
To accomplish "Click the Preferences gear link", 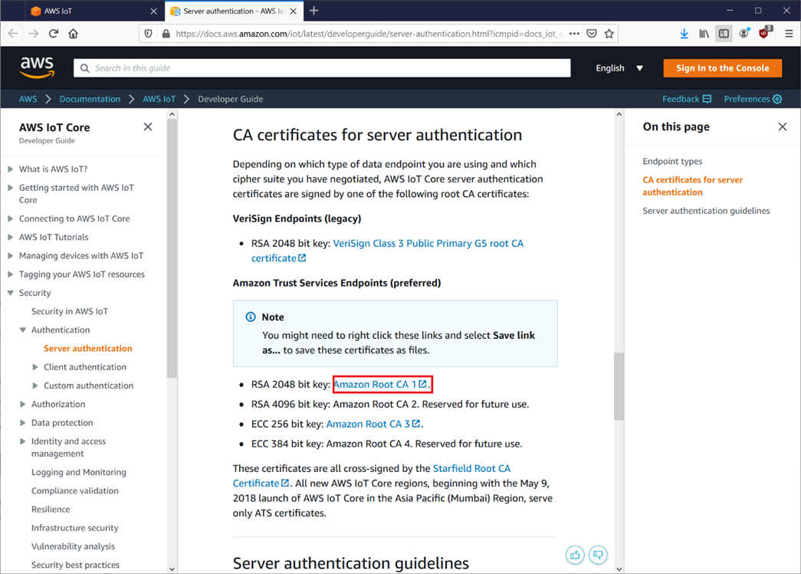I will click(x=753, y=99).
